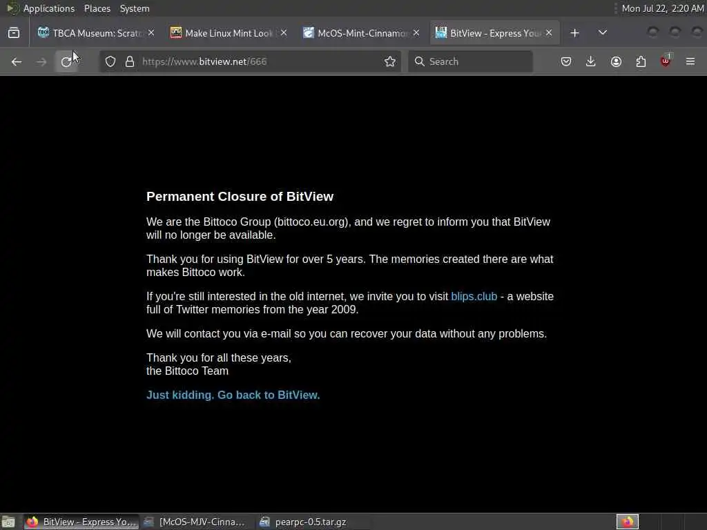Viewport: 707px width, 530px height.
Task: Close the McOS-Mint-Cinnamon tab
Action: point(416,33)
